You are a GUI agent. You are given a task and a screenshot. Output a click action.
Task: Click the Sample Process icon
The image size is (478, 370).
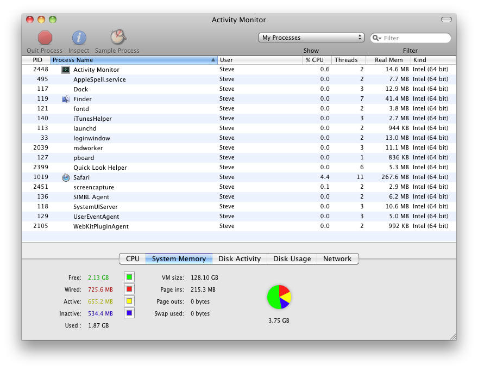[x=118, y=37]
